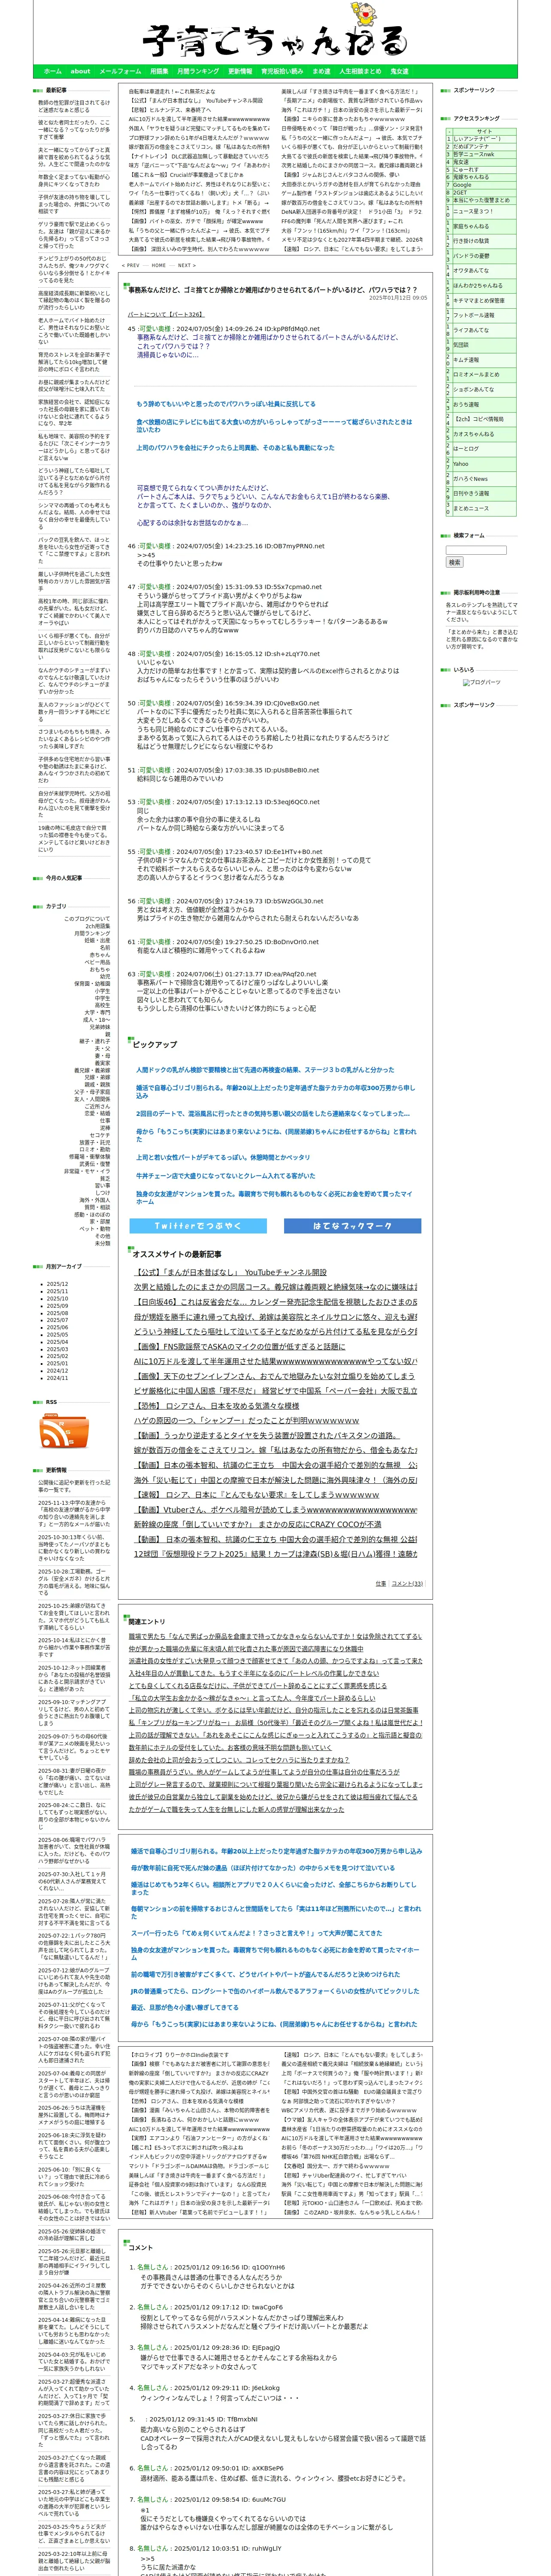The width and height of the screenshot is (551, 2576).
Task: Open the 2025/12 monthly archive
Action: tap(57, 1284)
